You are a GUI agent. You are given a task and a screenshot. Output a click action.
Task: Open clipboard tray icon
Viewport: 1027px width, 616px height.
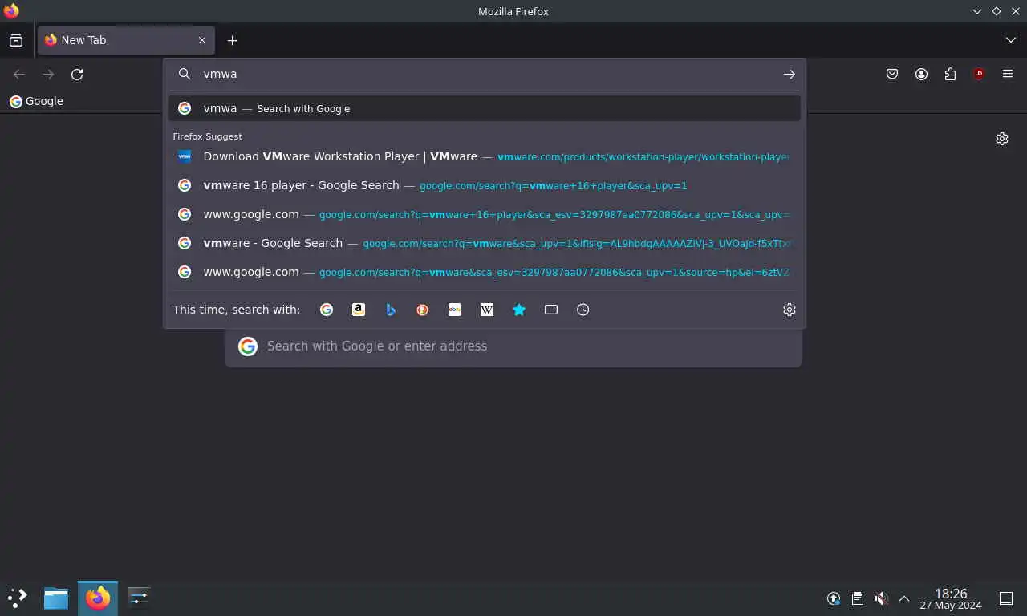858,598
